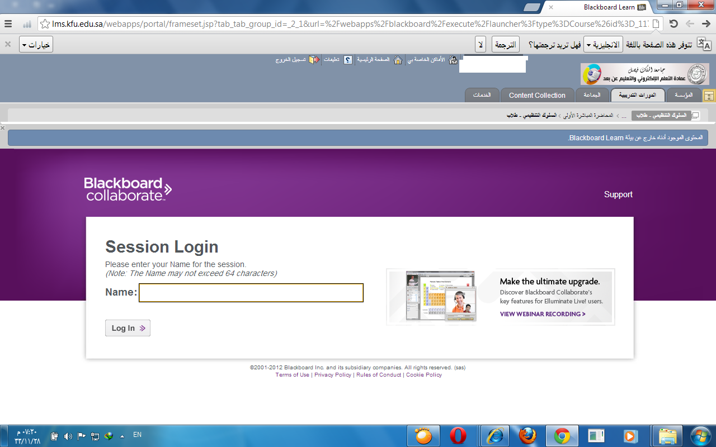Open the خيارات options dropdown
This screenshot has height=447, width=716.
click(x=36, y=45)
